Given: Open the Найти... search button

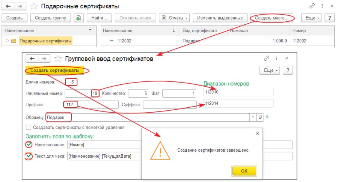Looking at the screenshot, I should pos(99,18).
